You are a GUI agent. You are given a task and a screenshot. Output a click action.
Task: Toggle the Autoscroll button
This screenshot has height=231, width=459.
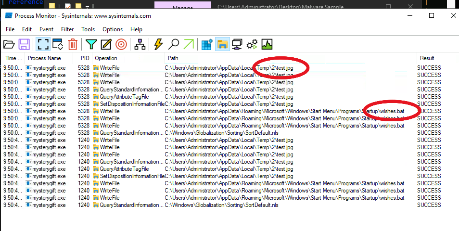pyautogui.click(x=58, y=44)
